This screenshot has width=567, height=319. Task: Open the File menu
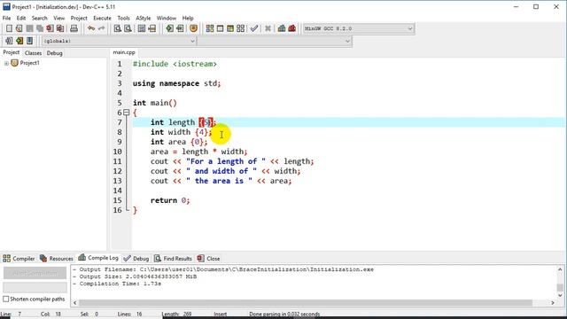6,18
